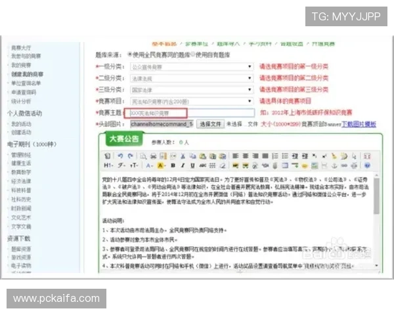The height and width of the screenshot is (315, 394).
Task: Toggle Italic formatting in the editor
Action: point(182,165)
